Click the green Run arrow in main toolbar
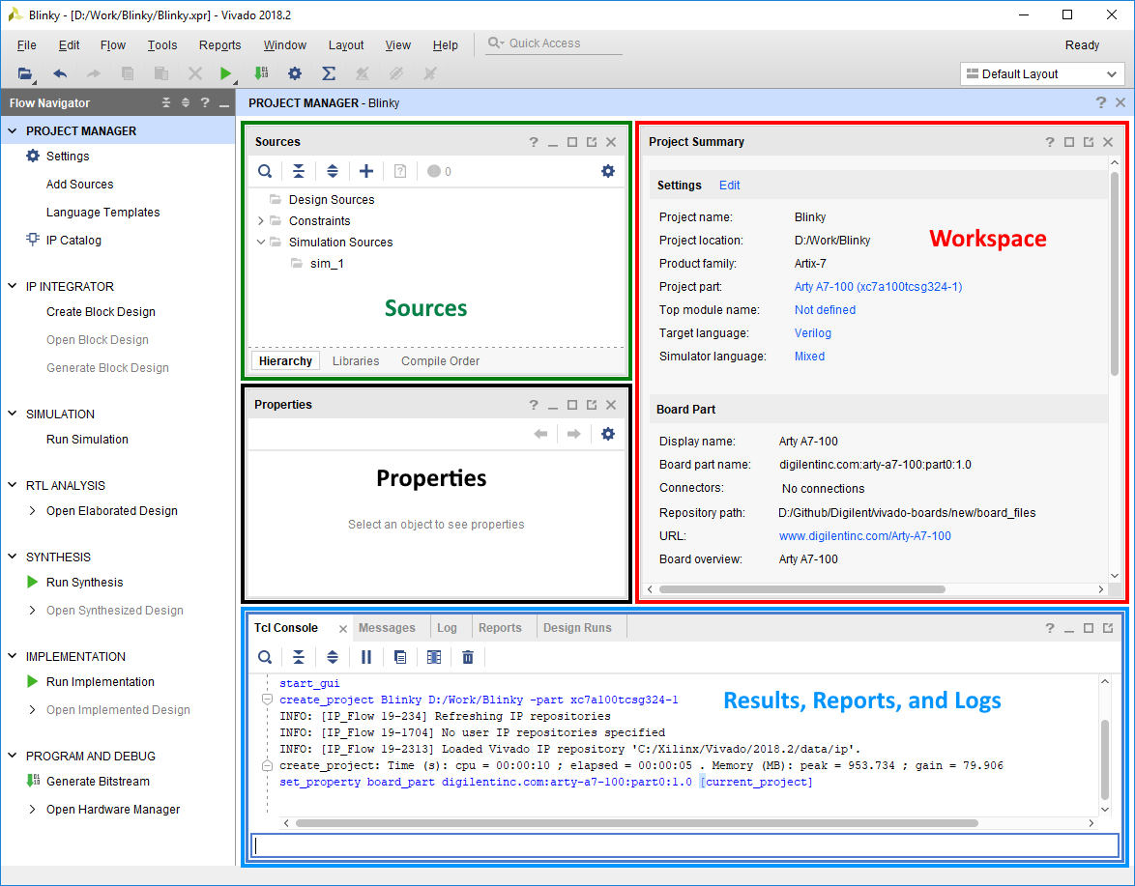Viewport: 1135px width, 886px height. coord(225,73)
